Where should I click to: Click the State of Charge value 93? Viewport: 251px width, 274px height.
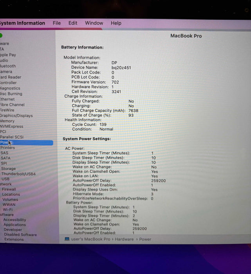131,115
